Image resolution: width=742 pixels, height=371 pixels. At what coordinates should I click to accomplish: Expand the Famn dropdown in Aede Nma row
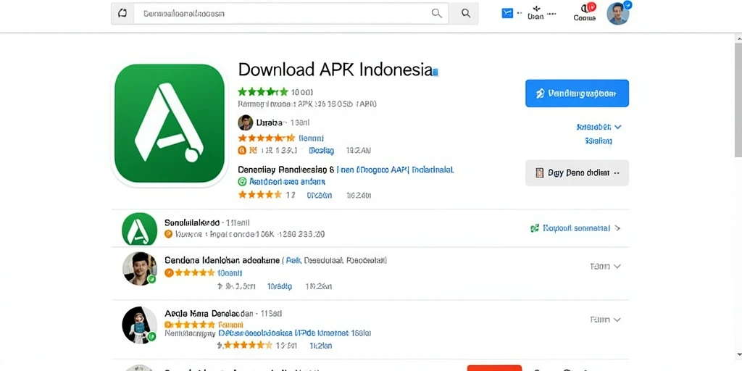tap(605, 320)
